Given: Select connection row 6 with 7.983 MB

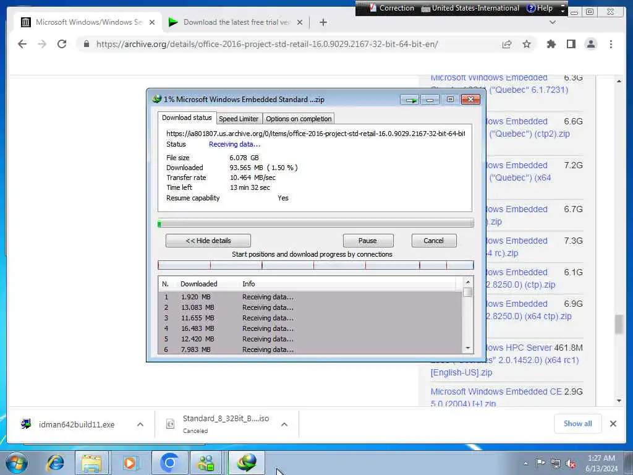Looking at the screenshot, I should click(310, 349).
